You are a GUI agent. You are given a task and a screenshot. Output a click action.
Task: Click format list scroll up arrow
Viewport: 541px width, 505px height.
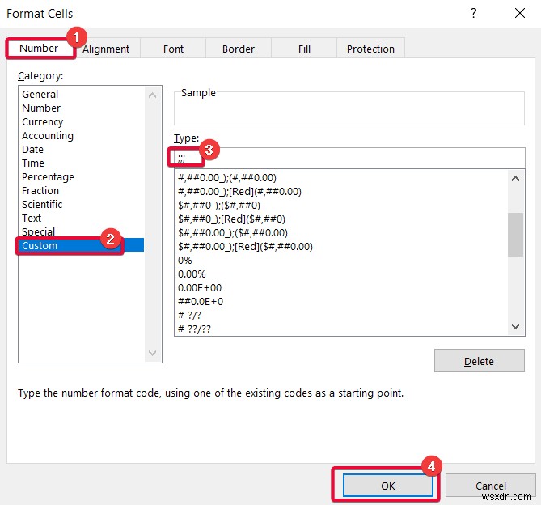515,179
